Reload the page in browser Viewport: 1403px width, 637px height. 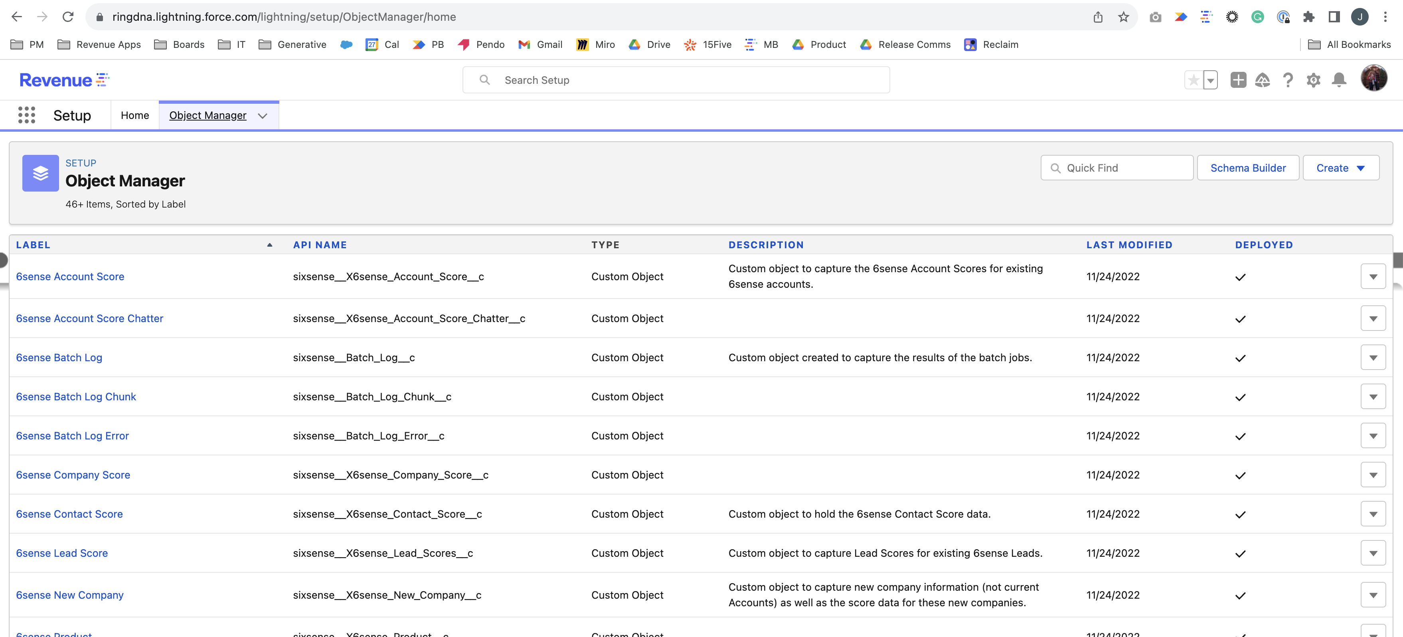pos(68,17)
